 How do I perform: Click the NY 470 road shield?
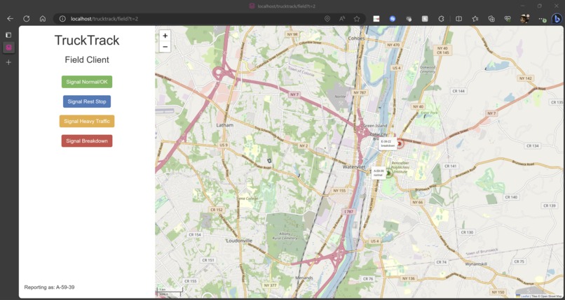[x=393, y=45]
